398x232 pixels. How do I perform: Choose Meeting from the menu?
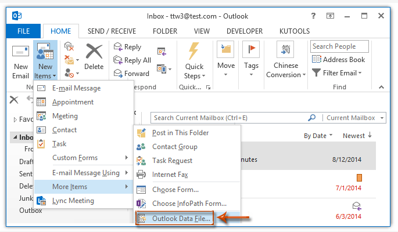point(84,116)
